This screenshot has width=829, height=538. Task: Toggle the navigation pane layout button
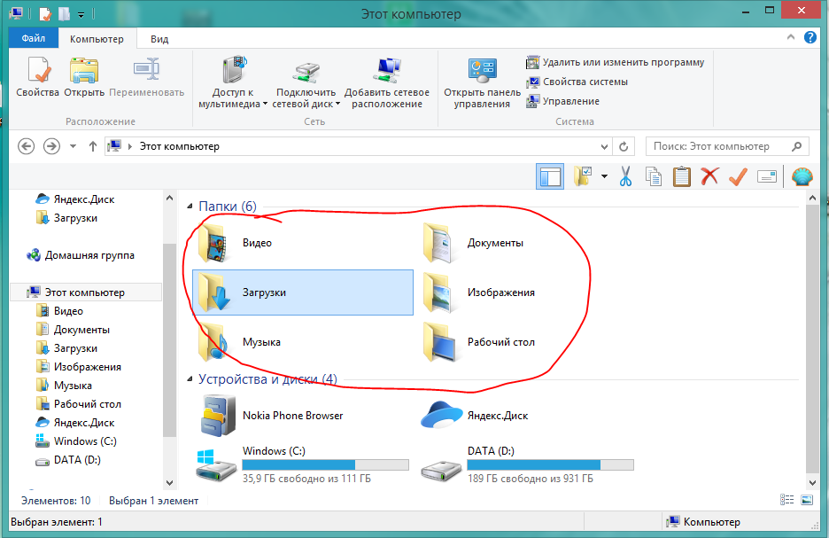(550, 176)
